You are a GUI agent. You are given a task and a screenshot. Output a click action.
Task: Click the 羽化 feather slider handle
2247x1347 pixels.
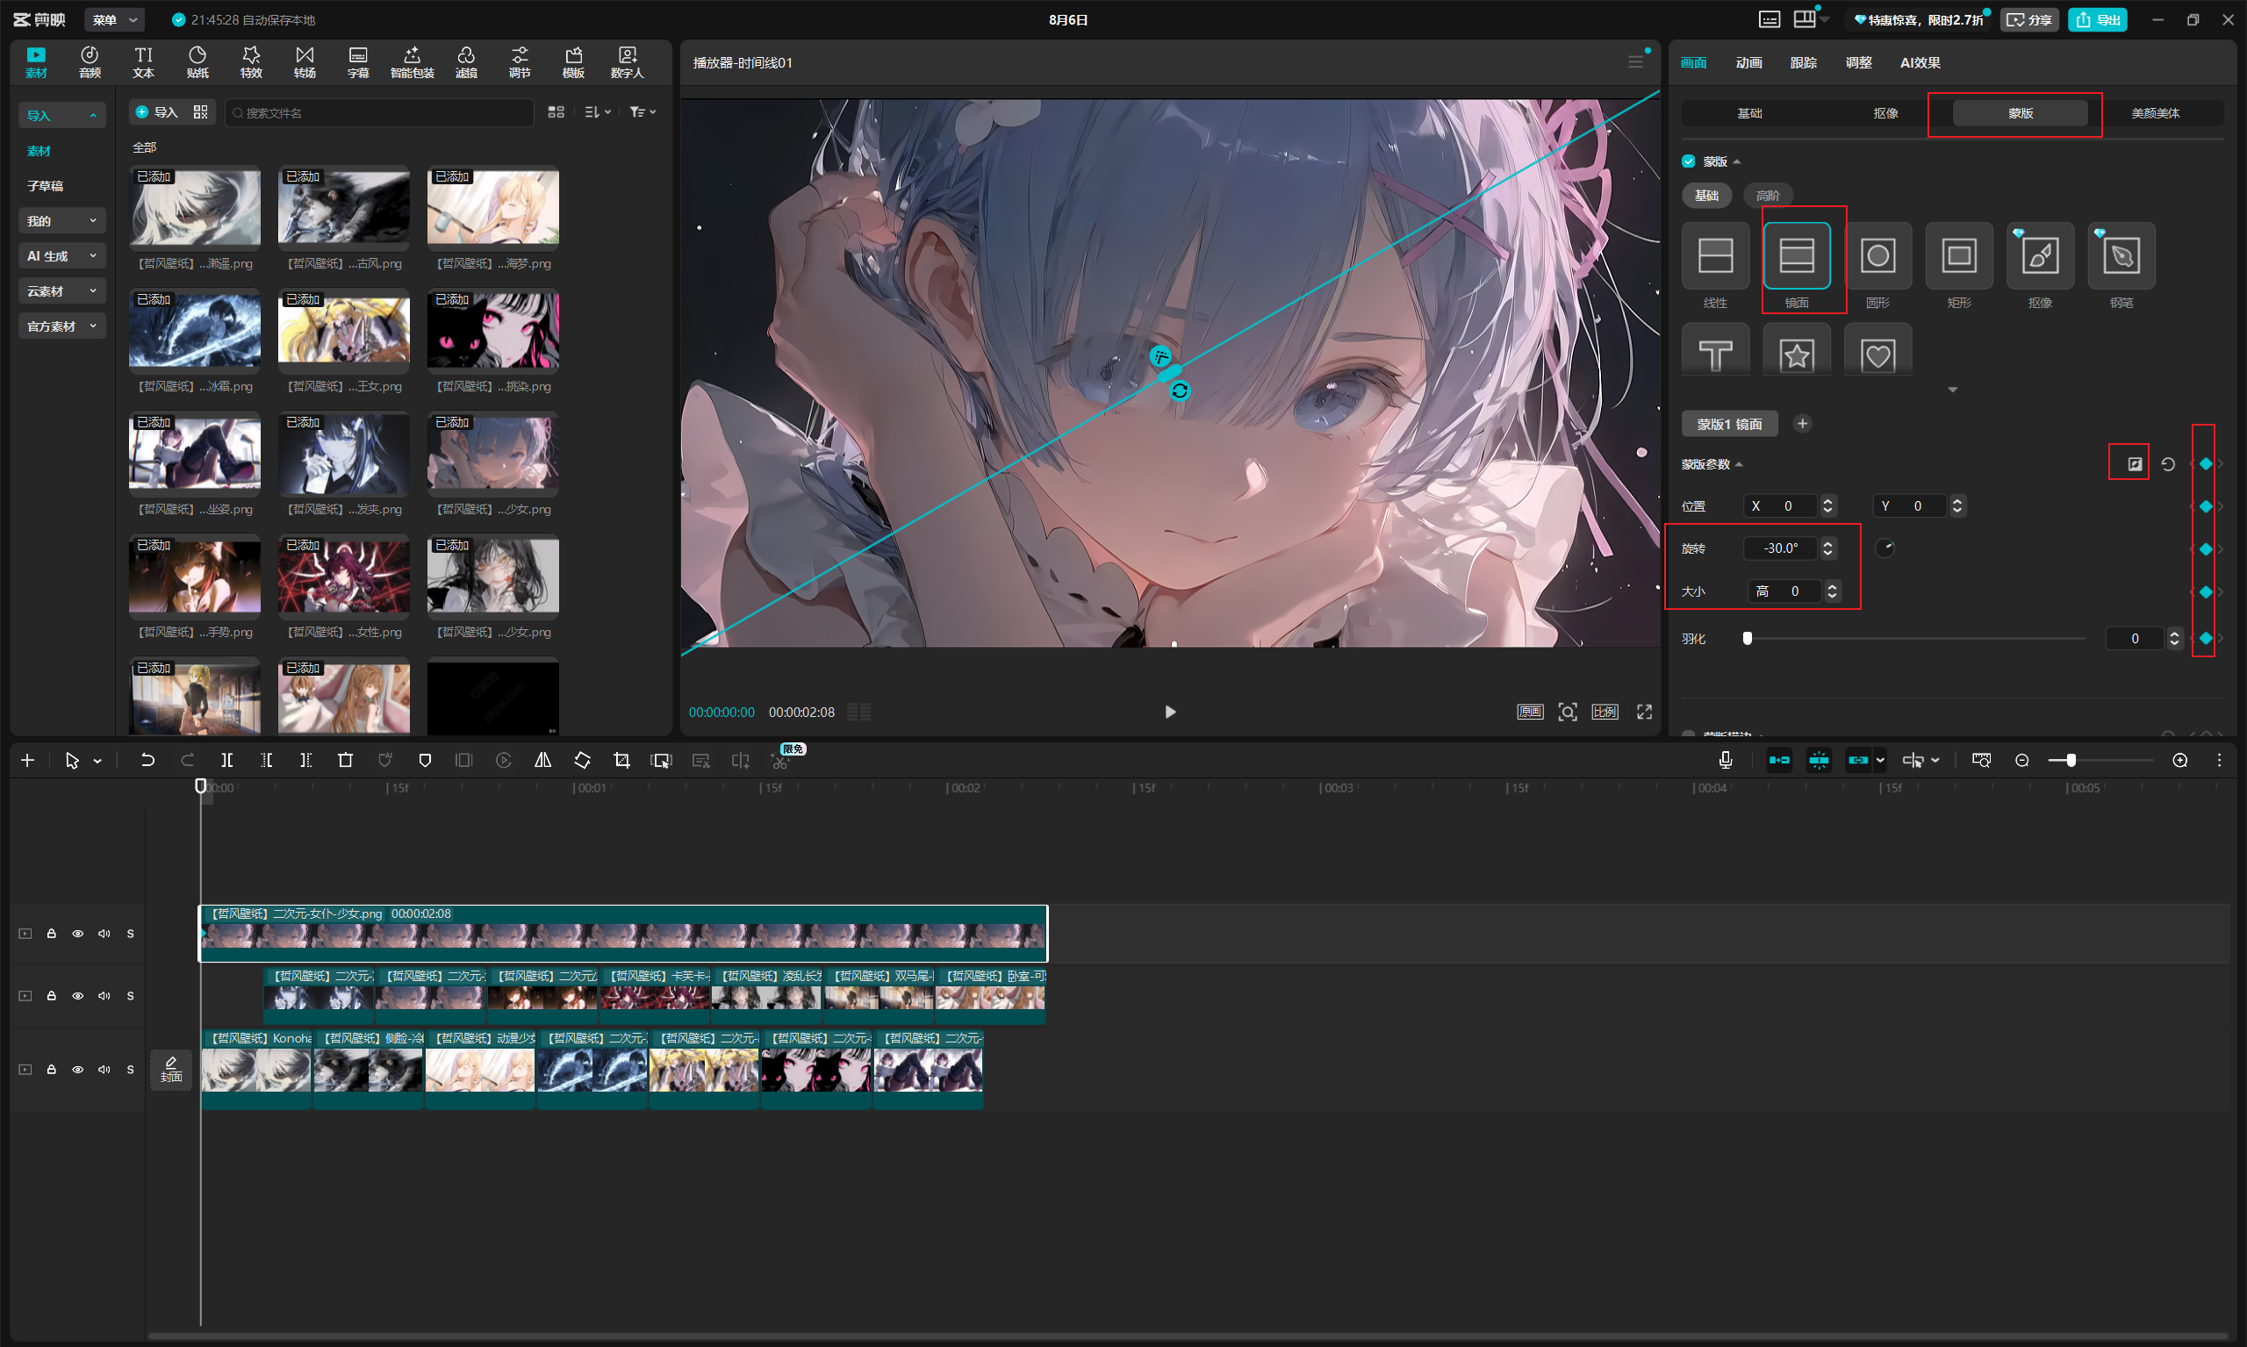pos(1748,638)
